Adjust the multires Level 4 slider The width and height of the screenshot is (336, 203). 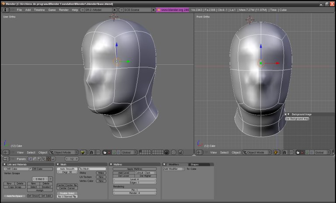pyautogui.click(x=134, y=179)
